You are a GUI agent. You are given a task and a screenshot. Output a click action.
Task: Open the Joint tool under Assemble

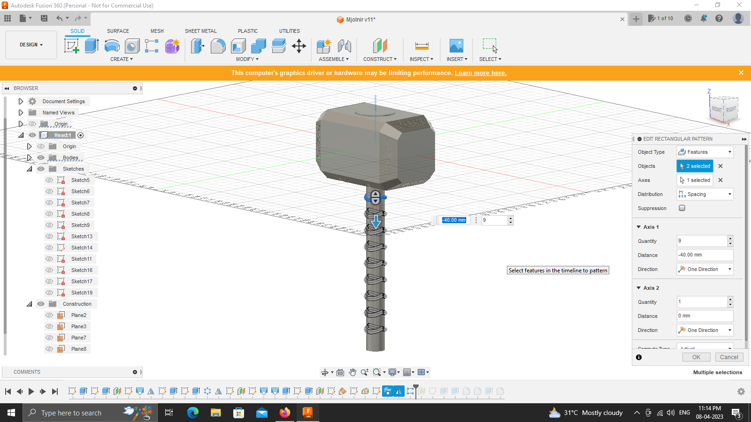pos(345,45)
